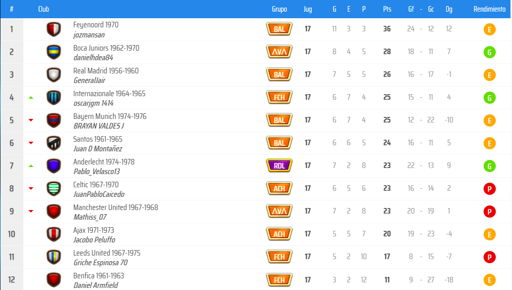Sort table by the Club column header
The width and height of the screenshot is (512, 290).
click(44, 9)
